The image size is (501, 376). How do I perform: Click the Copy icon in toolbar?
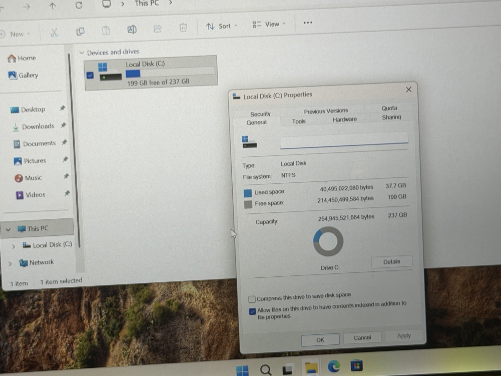coord(80,31)
